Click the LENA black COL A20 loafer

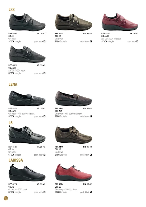click(27, 98)
